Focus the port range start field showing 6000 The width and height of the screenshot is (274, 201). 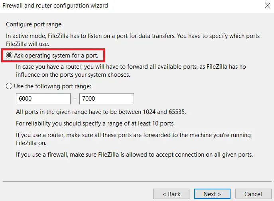[43, 99]
